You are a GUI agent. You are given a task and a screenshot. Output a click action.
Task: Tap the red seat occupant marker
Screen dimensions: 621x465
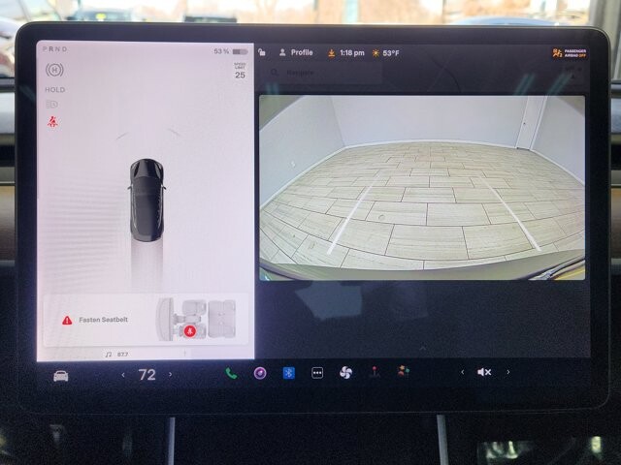(190, 331)
